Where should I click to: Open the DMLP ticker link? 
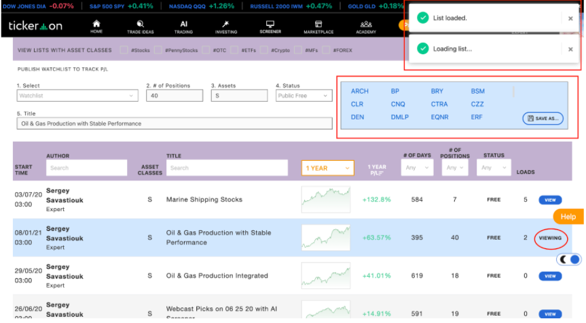click(x=399, y=117)
